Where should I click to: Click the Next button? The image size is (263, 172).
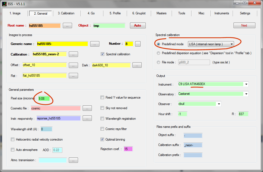point(244,25)
